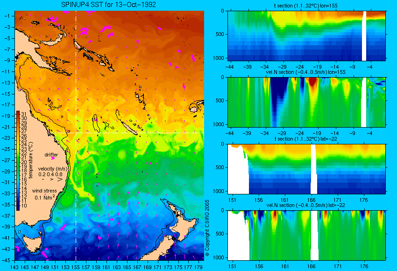Open the temperature section plot for lon=155

pos(306,36)
